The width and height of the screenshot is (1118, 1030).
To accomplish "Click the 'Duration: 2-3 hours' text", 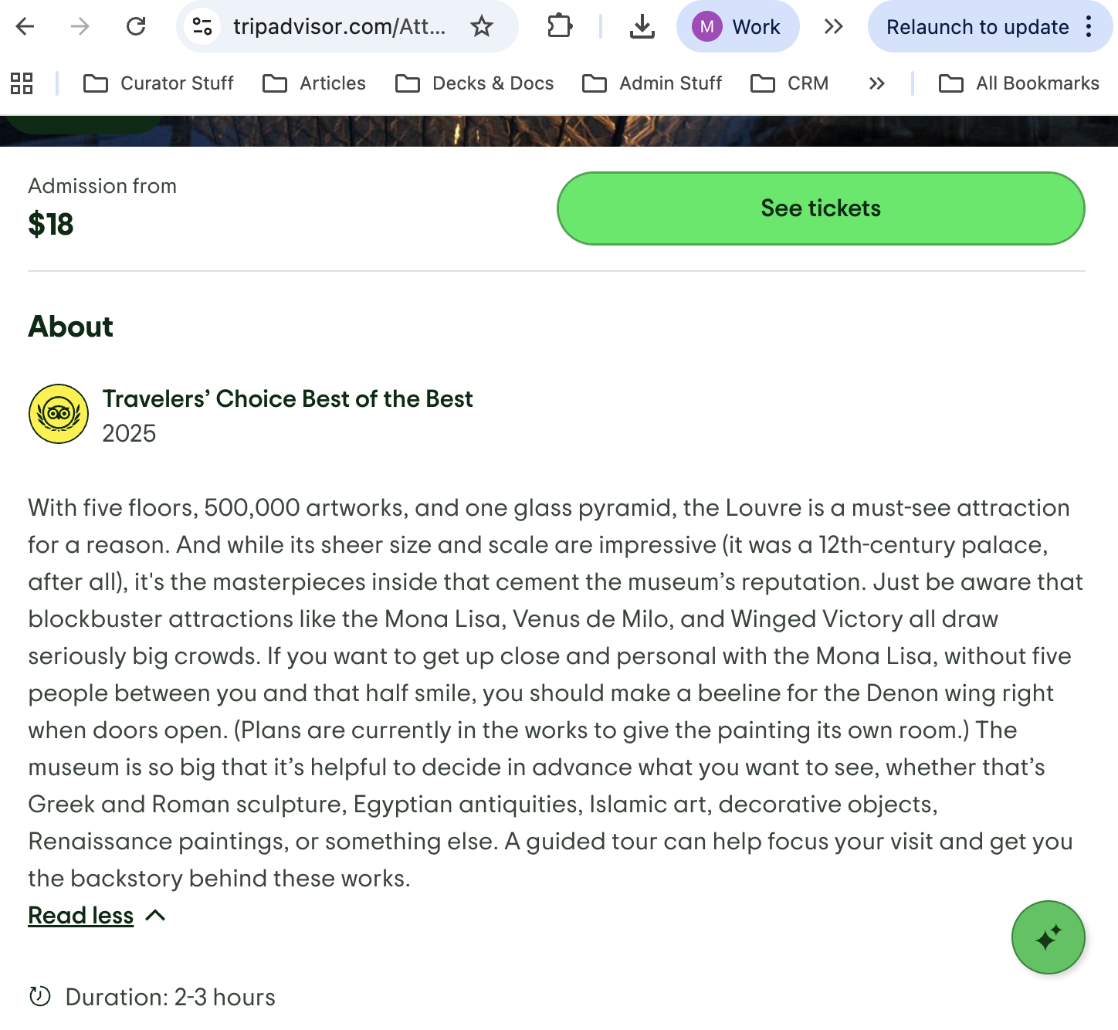I will [170, 998].
